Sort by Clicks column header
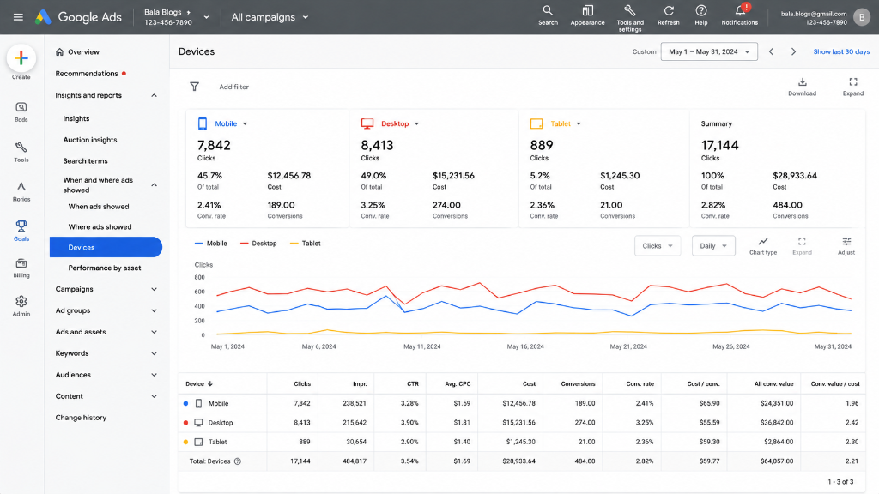 302,384
